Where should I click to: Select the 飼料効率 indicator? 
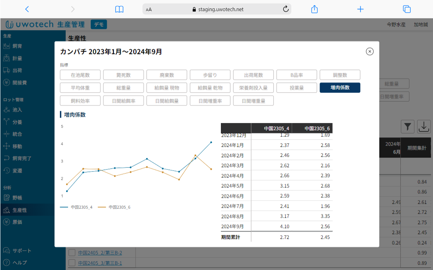[x=80, y=101]
